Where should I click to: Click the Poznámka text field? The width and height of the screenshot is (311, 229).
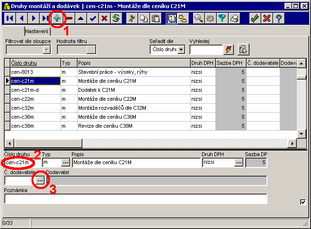tap(135, 199)
